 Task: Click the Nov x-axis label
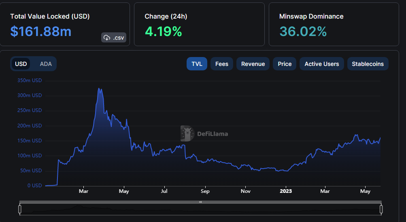[x=245, y=191]
